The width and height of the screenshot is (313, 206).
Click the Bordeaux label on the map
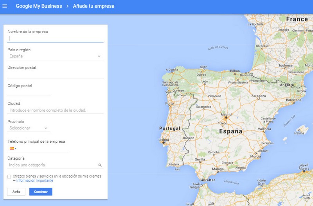[x=262, y=46]
